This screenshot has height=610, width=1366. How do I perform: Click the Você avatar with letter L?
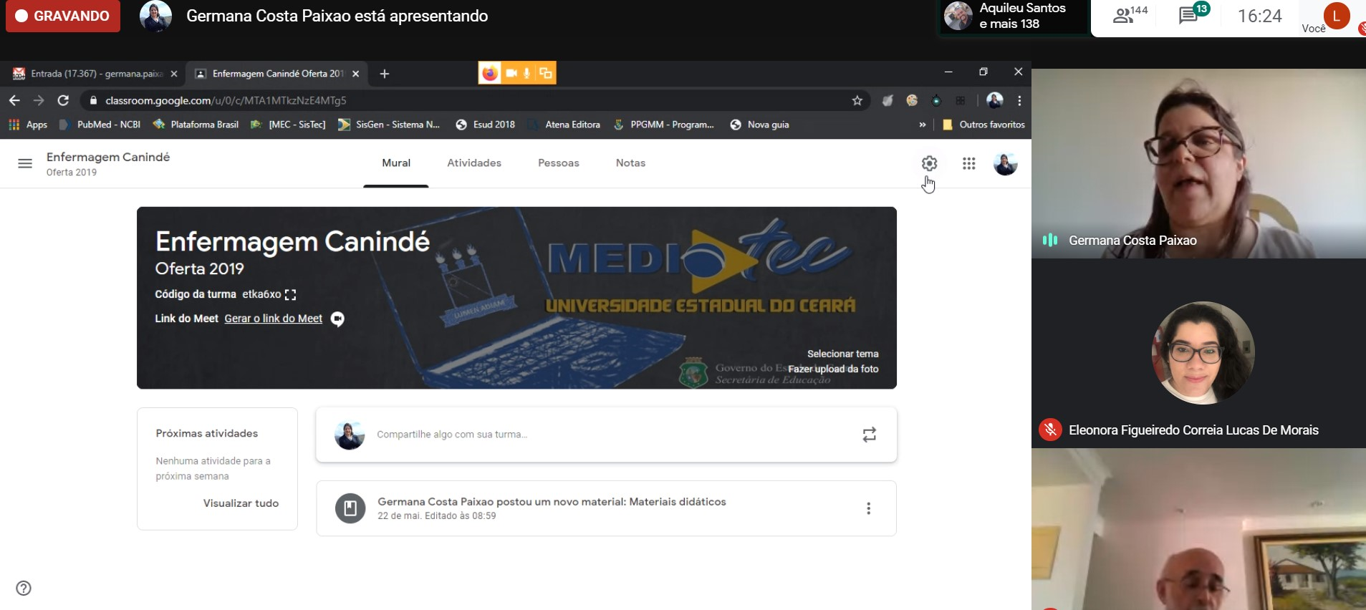pyautogui.click(x=1336, y=16)
